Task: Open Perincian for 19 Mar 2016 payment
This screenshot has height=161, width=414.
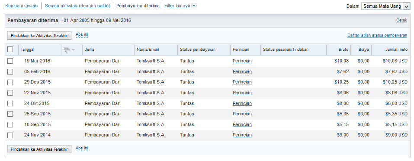Action: coord(242,61)
